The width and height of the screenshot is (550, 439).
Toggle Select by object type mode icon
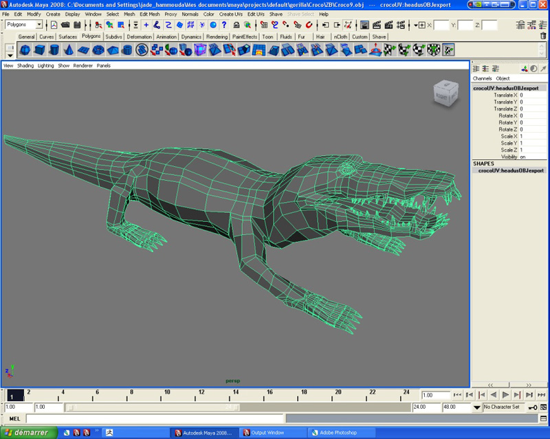[110, 25]
